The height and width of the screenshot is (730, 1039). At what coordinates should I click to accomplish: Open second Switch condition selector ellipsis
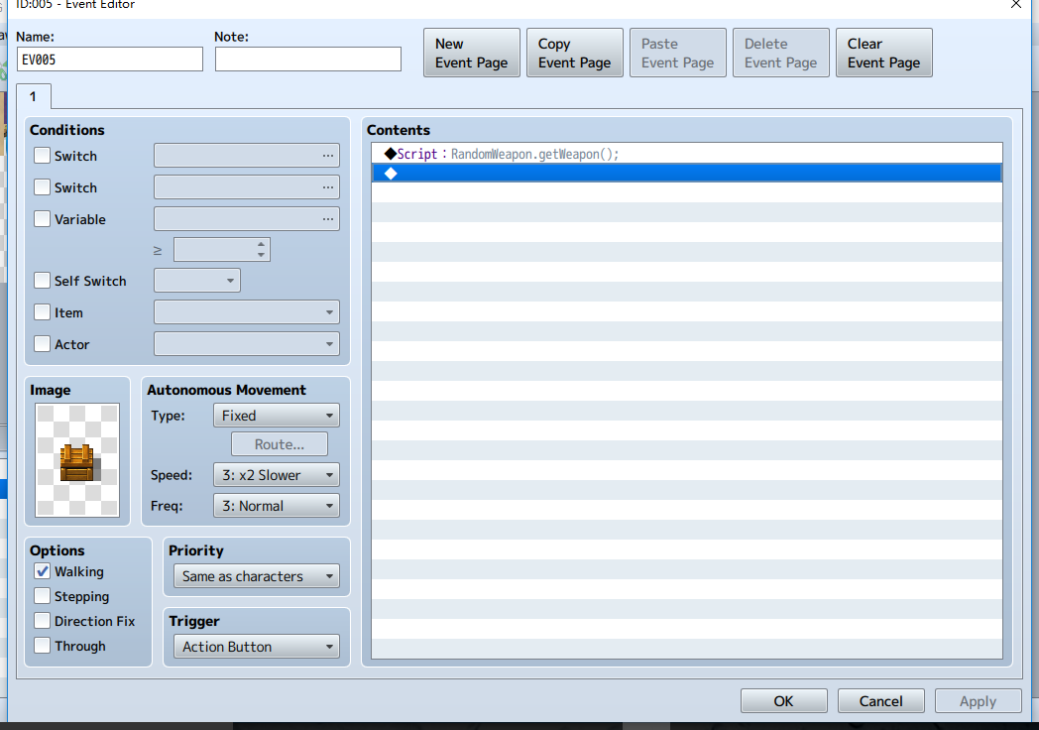tap(328, 187)
